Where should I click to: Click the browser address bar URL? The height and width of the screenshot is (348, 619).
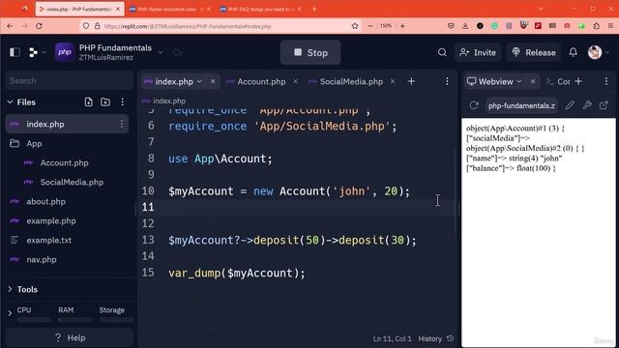pyautogui.click(x=188, y=26)
